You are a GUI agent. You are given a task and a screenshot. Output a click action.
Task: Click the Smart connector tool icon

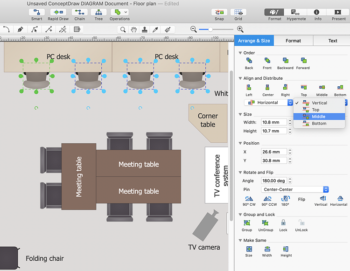click(36, 12)
